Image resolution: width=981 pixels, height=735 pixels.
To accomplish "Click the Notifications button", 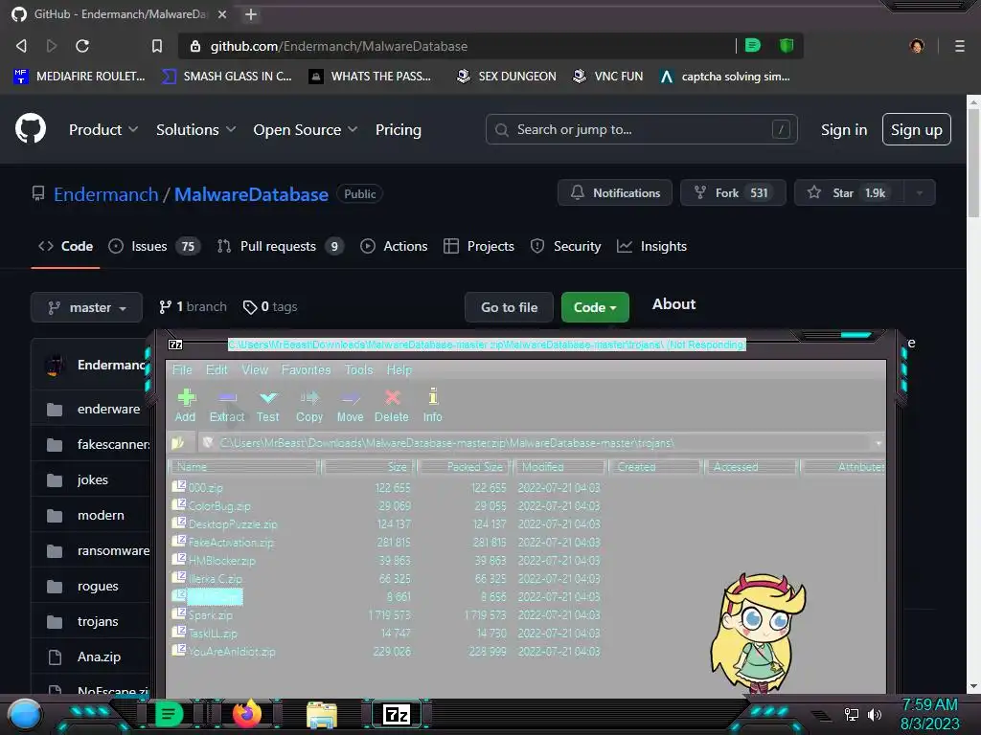I will (615, 192).
